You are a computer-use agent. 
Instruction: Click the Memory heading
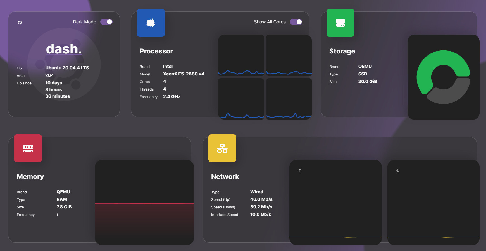click(x=30, y=177)
